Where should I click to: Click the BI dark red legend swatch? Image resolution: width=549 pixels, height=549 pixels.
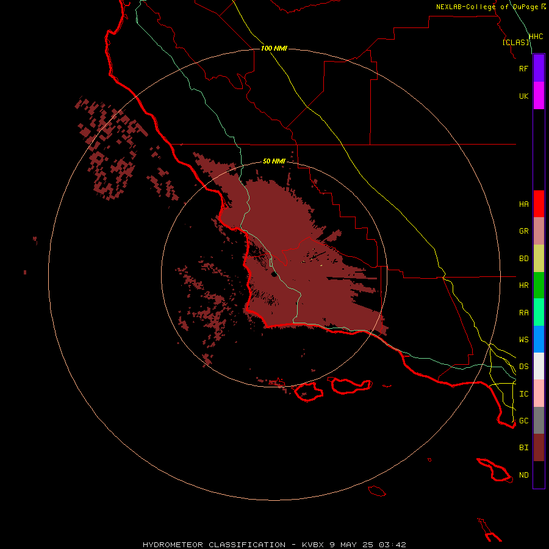click(x=539, y=448)
